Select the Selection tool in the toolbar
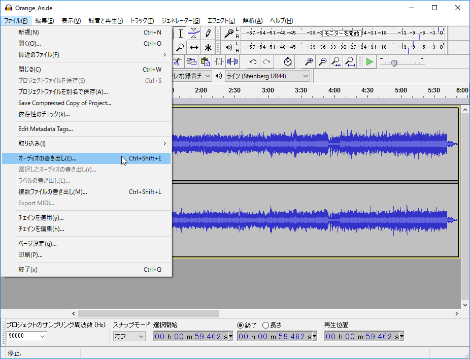 [181, 34]
